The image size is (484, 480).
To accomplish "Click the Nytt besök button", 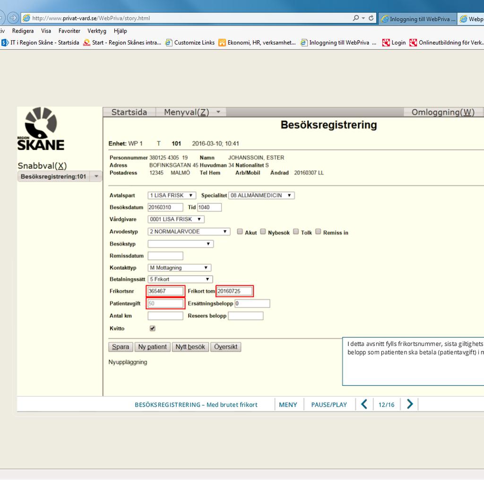I will (x=190, y=347).
